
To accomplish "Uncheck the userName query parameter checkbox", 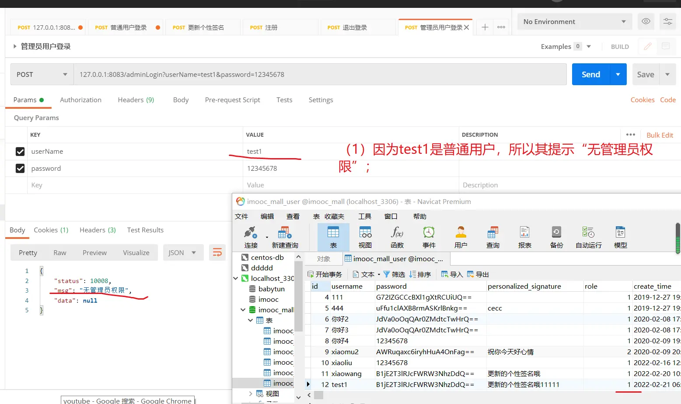I will [x=20, y=152].
